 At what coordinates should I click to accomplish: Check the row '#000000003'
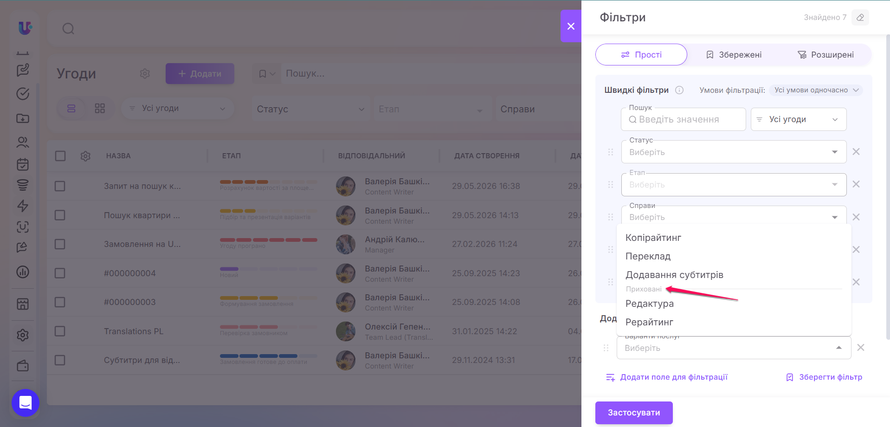pos(60,302)
